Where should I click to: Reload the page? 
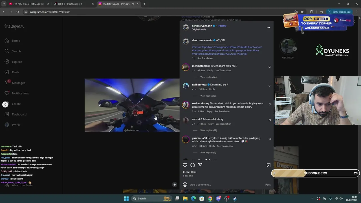point(17,12)
